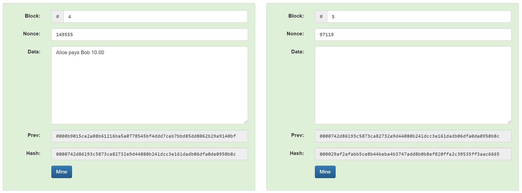Focus the nonce field containing 97119
The width and height of the screenshot is (522, 193).
(413, 34)
